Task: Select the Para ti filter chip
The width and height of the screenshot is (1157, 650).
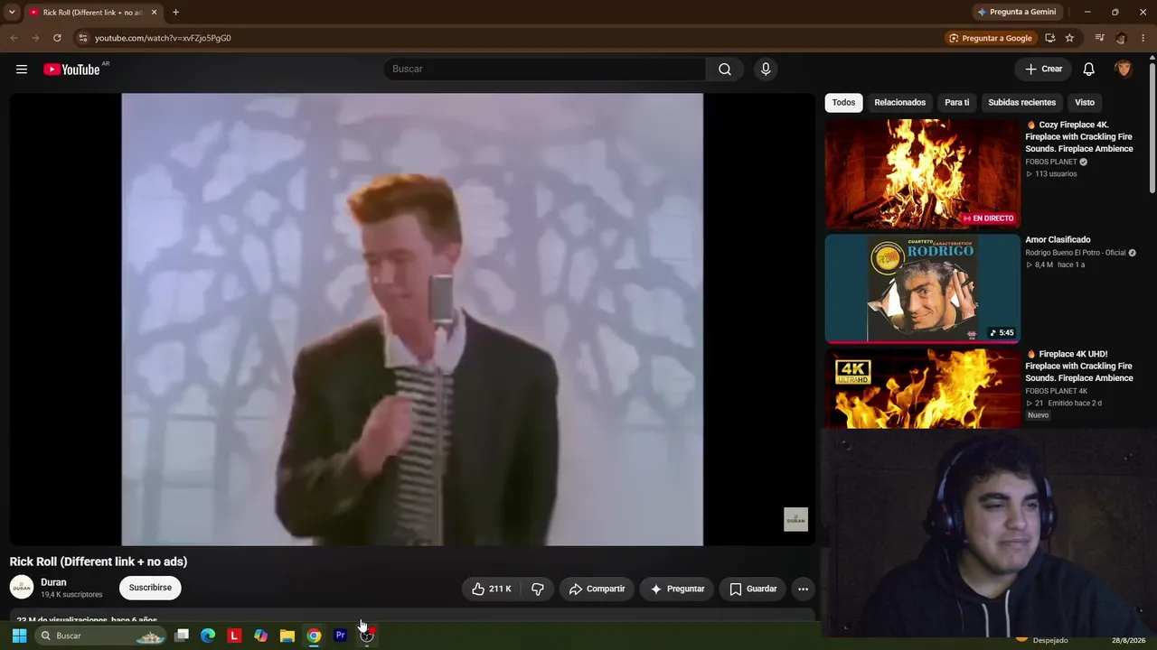Action: [x=957, y=103]
